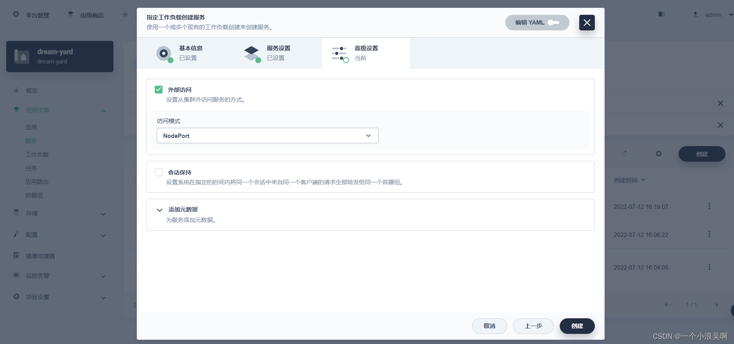The image size is (734, 344).
Task: Go to previous page arrow
Action: (x=669, y=305)
